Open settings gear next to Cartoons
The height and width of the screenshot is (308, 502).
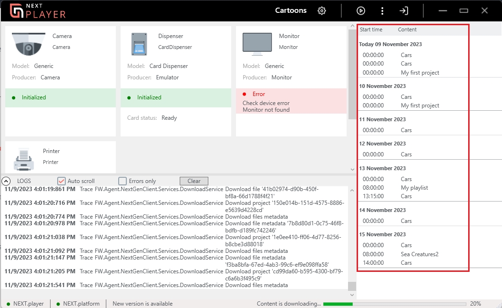coord(322,10)
